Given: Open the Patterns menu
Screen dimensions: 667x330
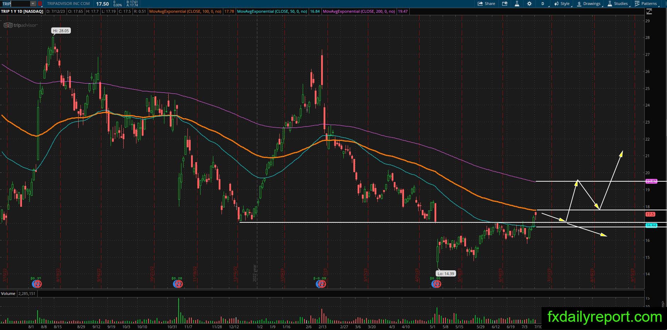Looking at the screenshot, I should click(646, 4).
